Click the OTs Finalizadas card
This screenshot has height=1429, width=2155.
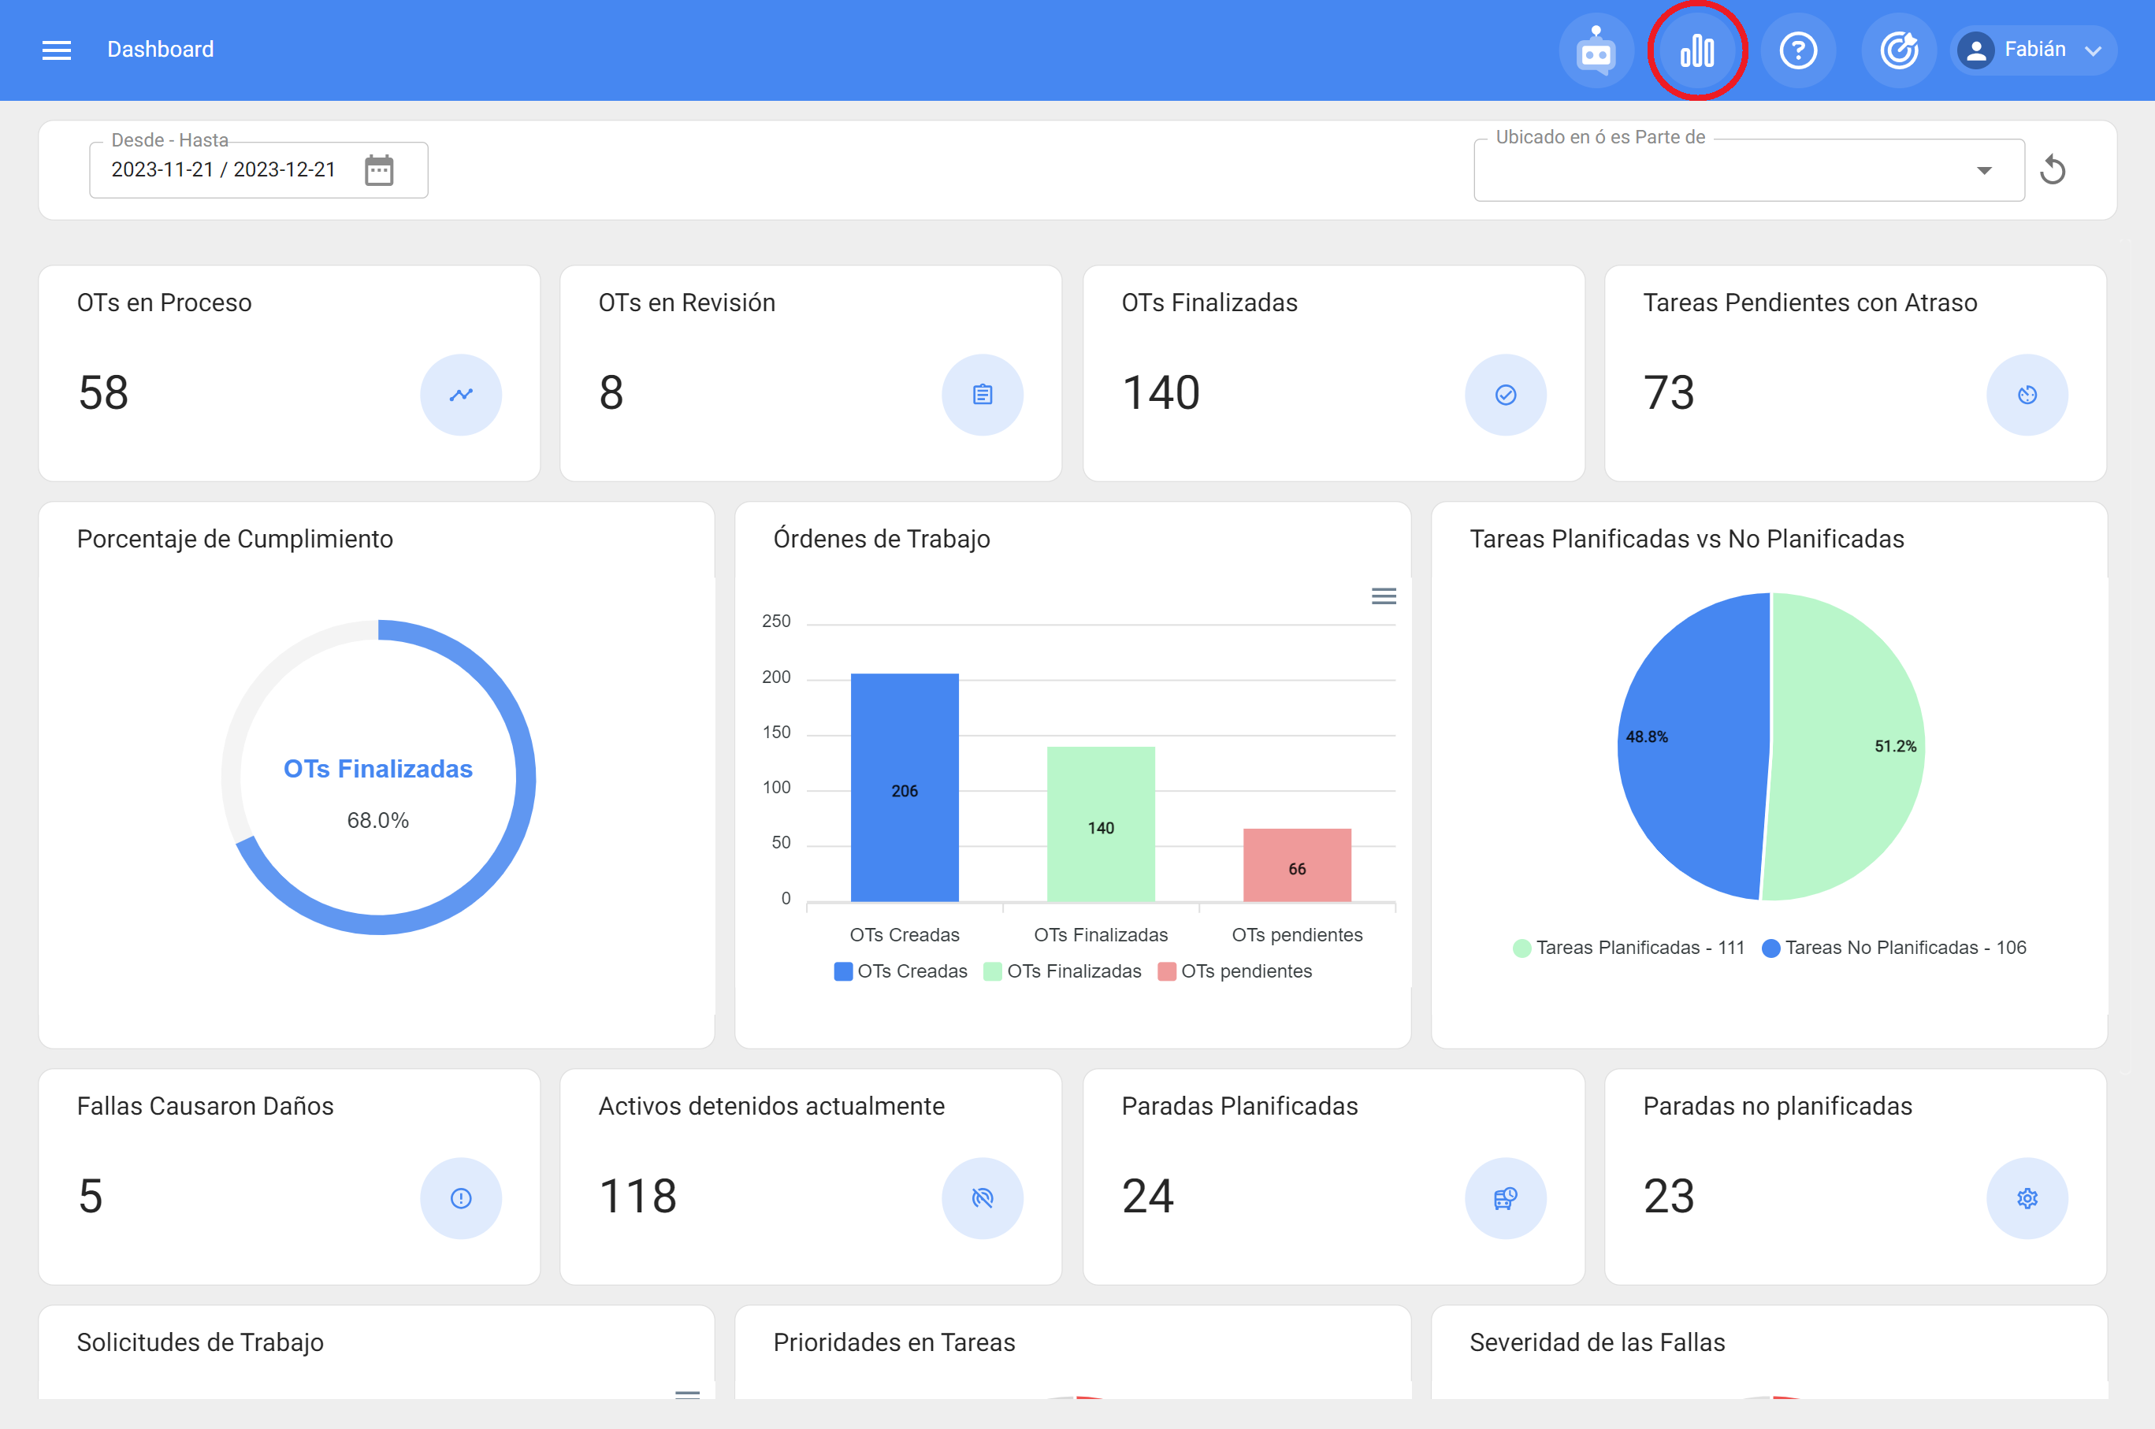click(x=1332, y=373)
